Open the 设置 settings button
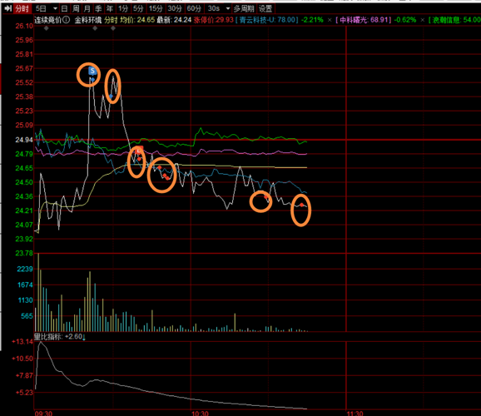The image size is (481, 416). tap(265, 9)
